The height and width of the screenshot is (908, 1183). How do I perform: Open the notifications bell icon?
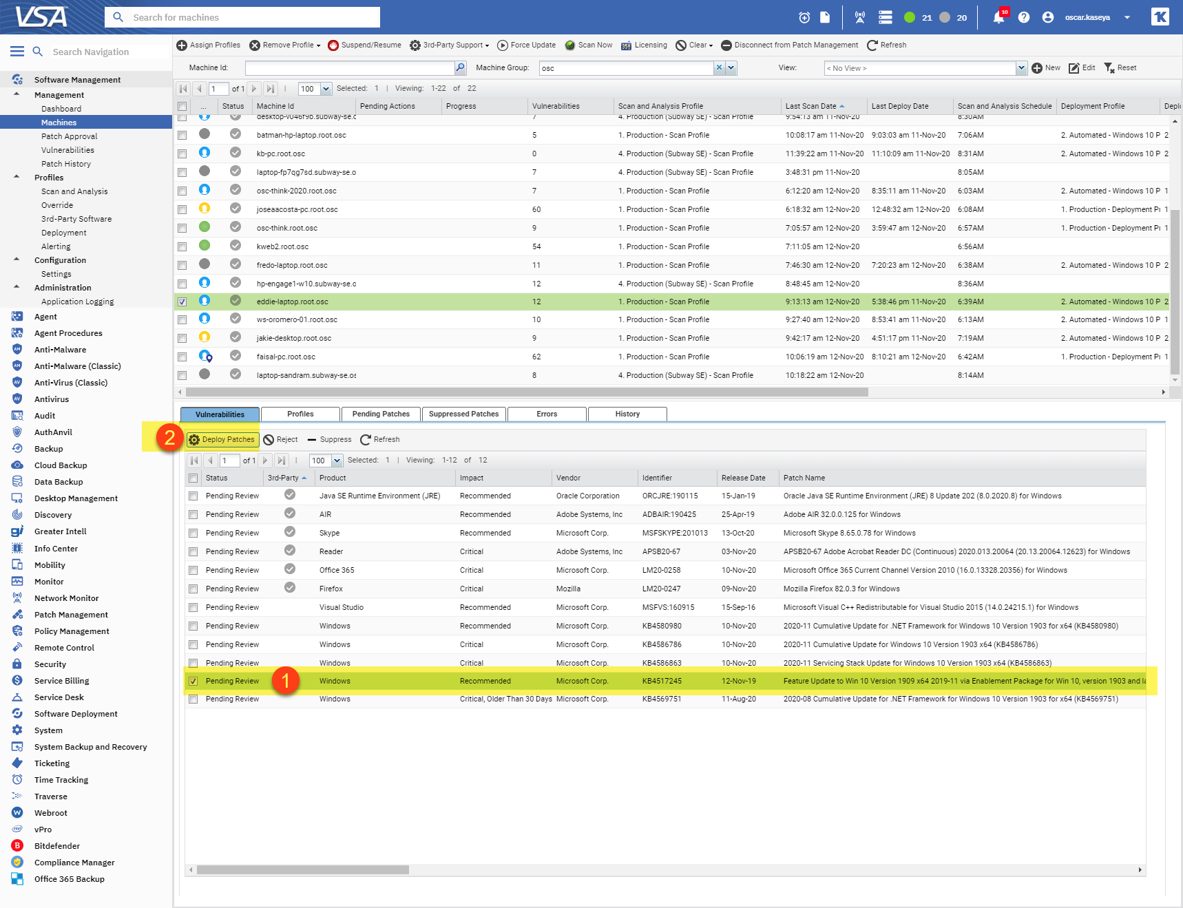click(998, 17)
